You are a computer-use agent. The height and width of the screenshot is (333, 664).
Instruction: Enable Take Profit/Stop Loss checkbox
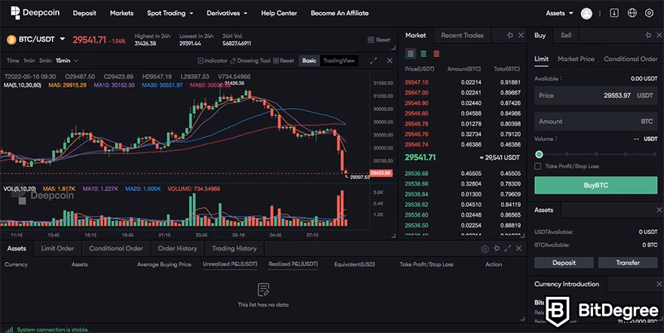point(538,166)
